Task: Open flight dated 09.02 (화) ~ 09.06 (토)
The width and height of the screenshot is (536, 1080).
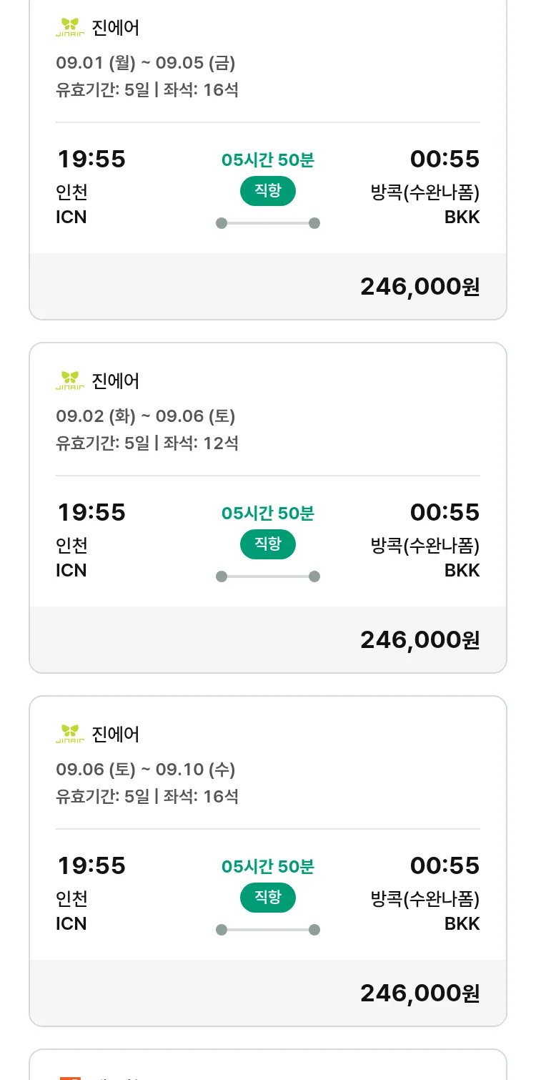Action: pyautogui.click(x=145, y=416)
